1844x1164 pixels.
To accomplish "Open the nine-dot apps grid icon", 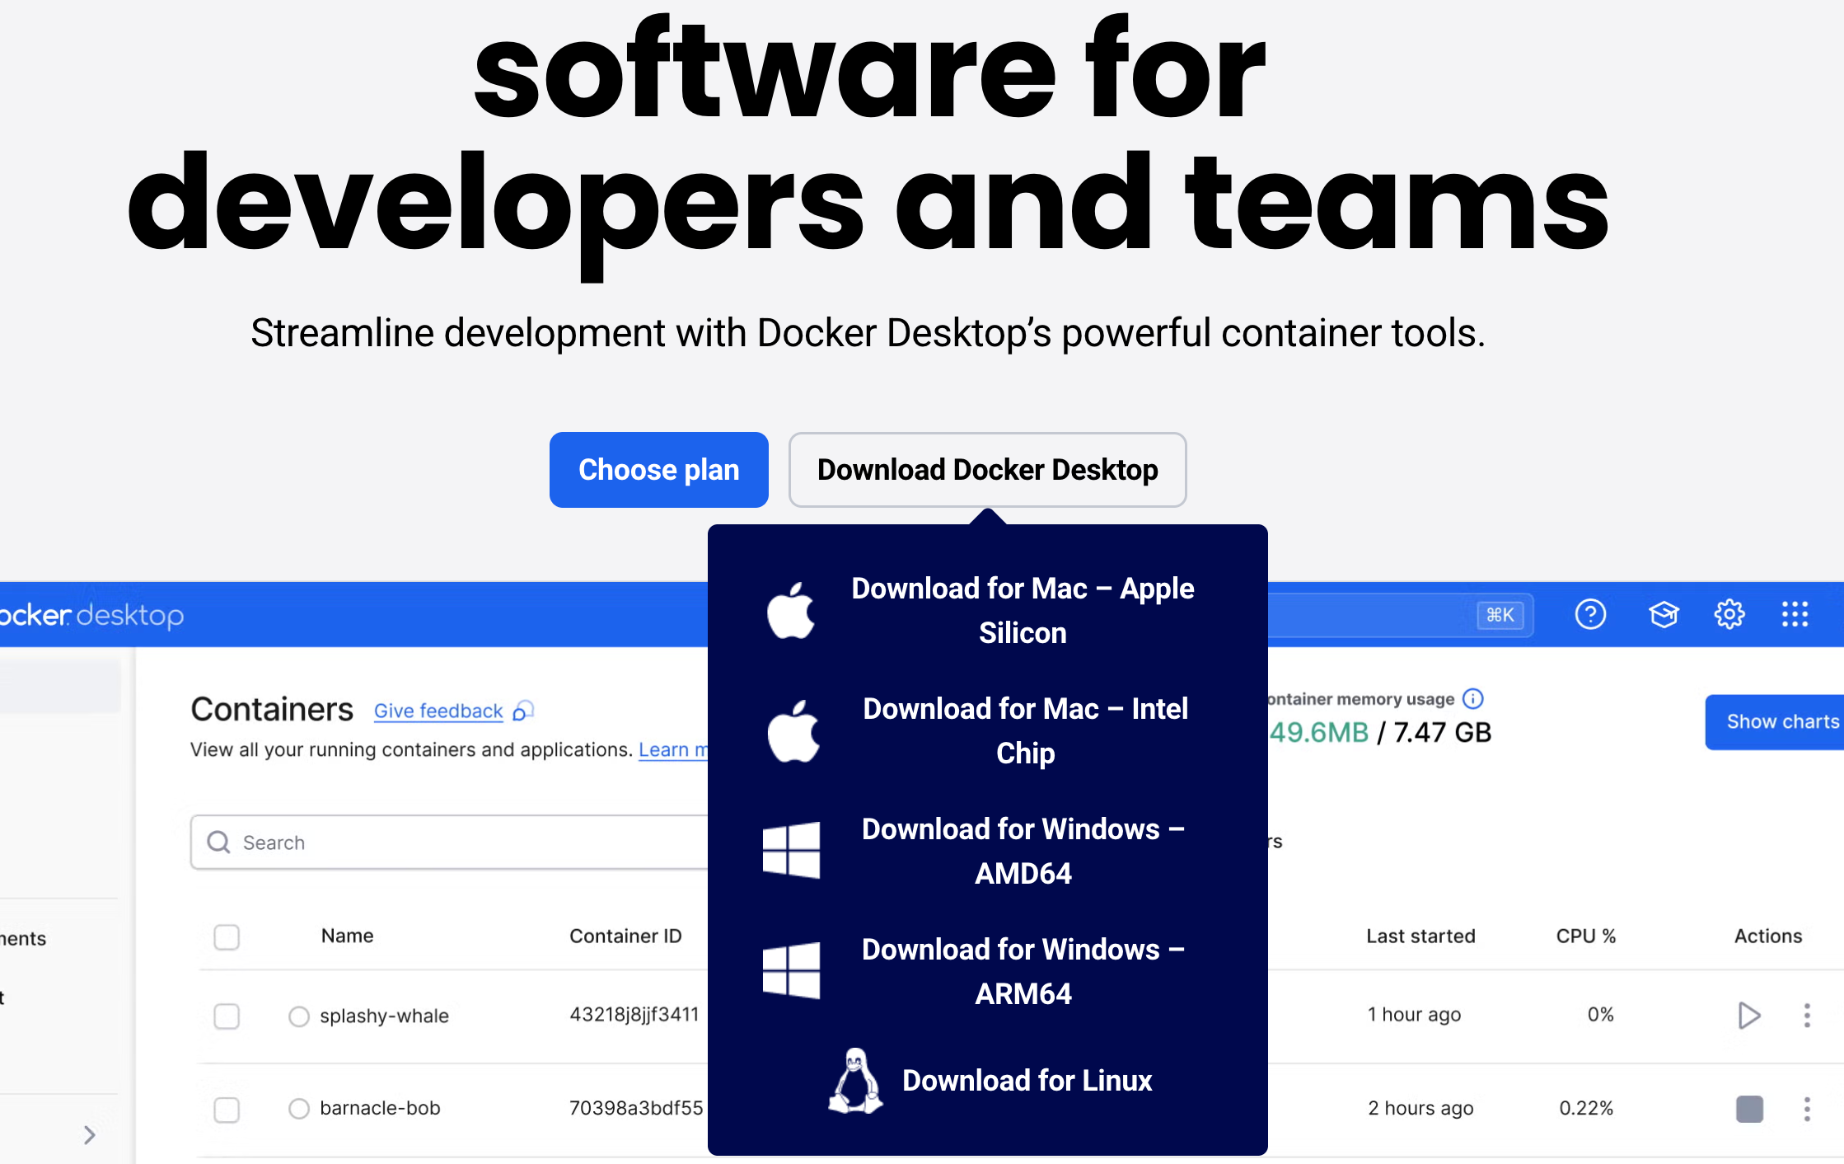I will 1795,614.
